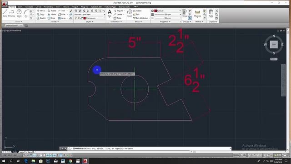Click the Trim tool

(x=62, y=11)
